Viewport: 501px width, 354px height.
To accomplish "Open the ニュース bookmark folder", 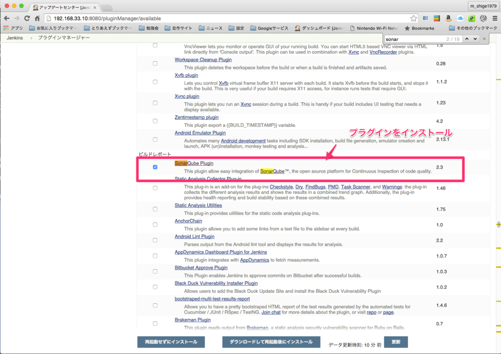I will 210,28.
